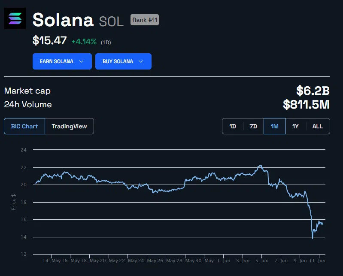Image resolution: width=343 pixels, height=276 pixels.
Task: Click the chart's lowest price dip
Action: [x=312, y=238]
